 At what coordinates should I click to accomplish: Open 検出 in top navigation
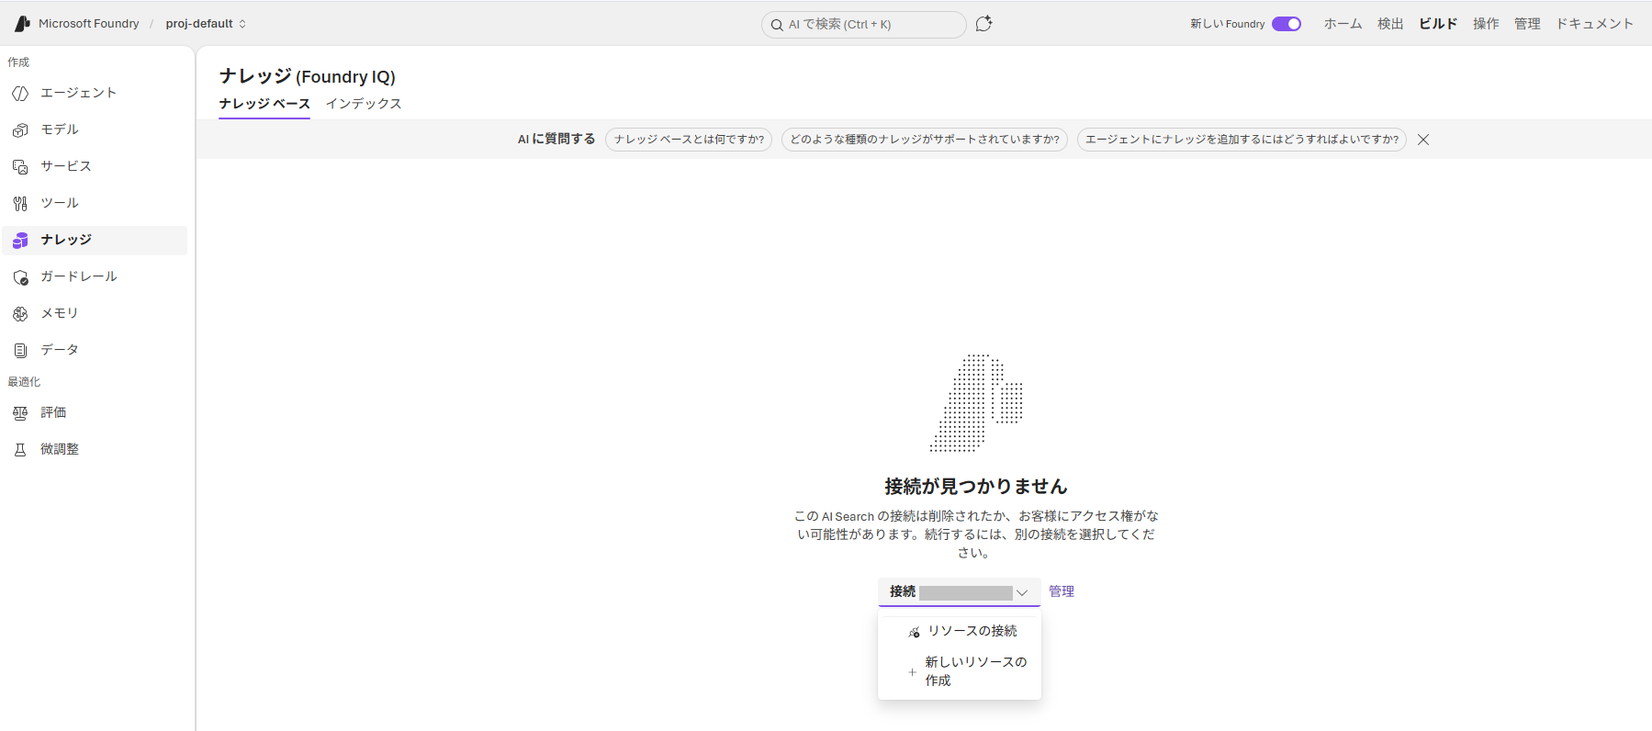[1390, 24]
